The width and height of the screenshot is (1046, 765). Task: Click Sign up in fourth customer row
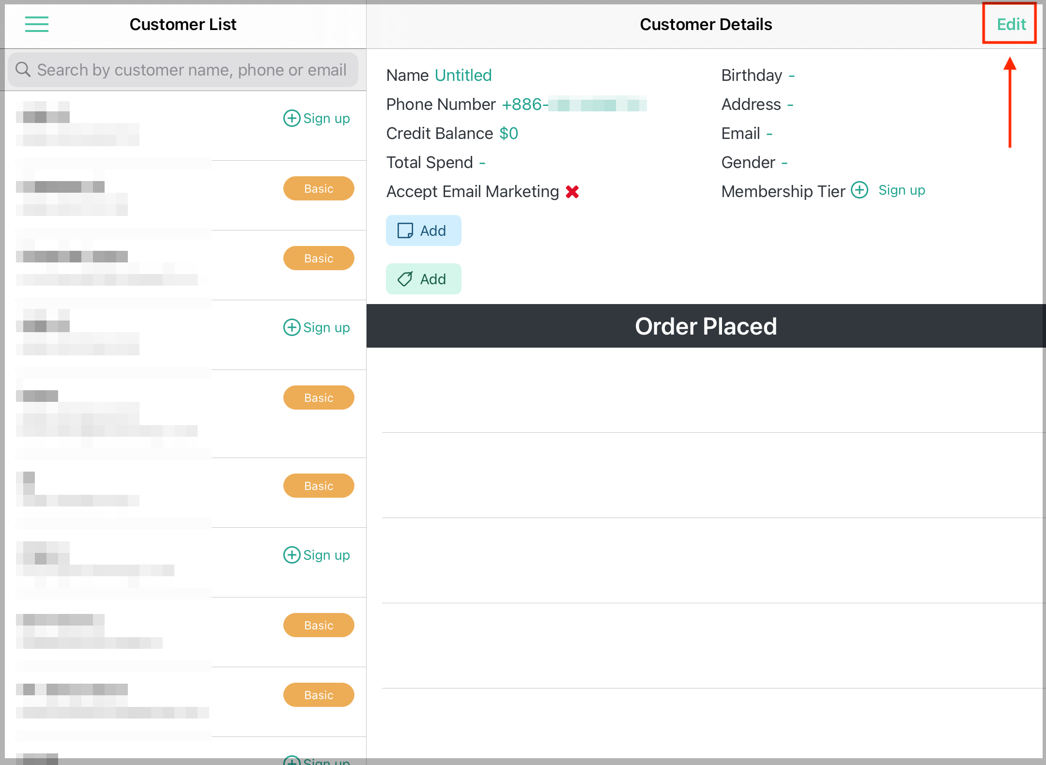[317, 327]
